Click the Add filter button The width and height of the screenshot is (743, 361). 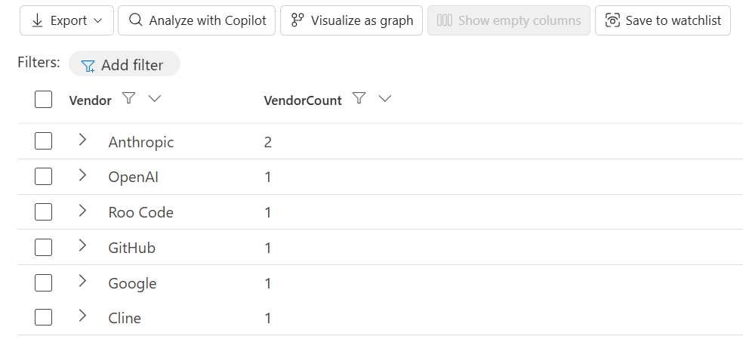click(125, 64)
